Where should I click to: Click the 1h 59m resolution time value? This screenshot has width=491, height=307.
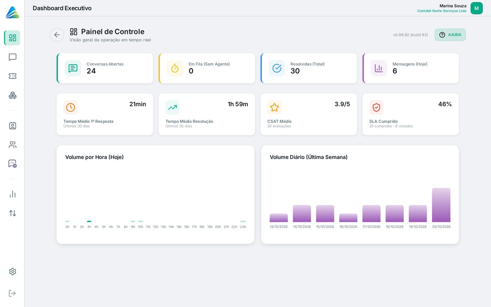pyautogui.click(x=238, y=104)
